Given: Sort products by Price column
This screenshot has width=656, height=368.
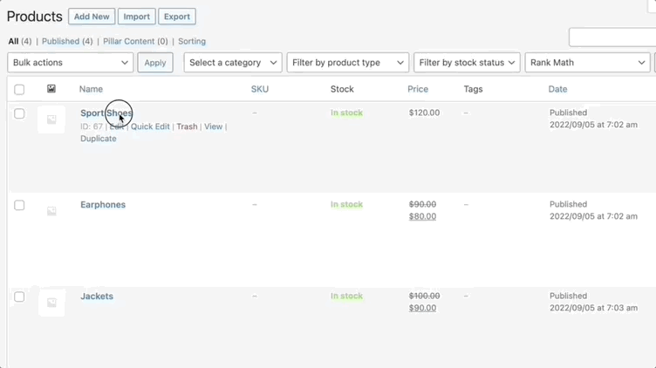Looking at the screenshot, I should coord(418,89).
